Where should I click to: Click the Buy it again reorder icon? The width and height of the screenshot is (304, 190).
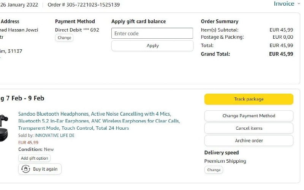tap(26, 169)
